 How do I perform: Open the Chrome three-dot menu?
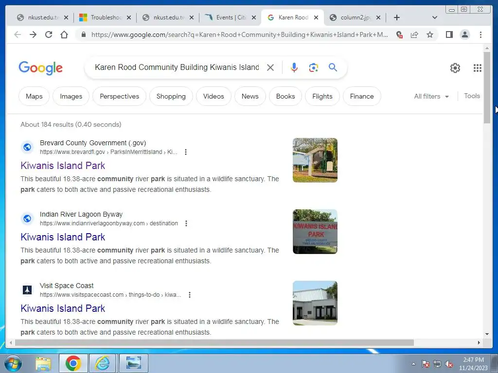pyautogui.click(x=480, y=34)
